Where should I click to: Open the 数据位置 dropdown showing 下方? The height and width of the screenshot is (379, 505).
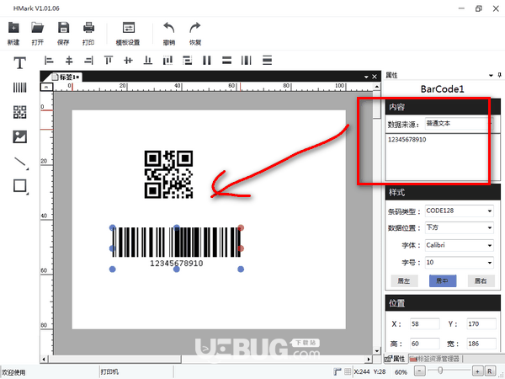coord(459,228)
